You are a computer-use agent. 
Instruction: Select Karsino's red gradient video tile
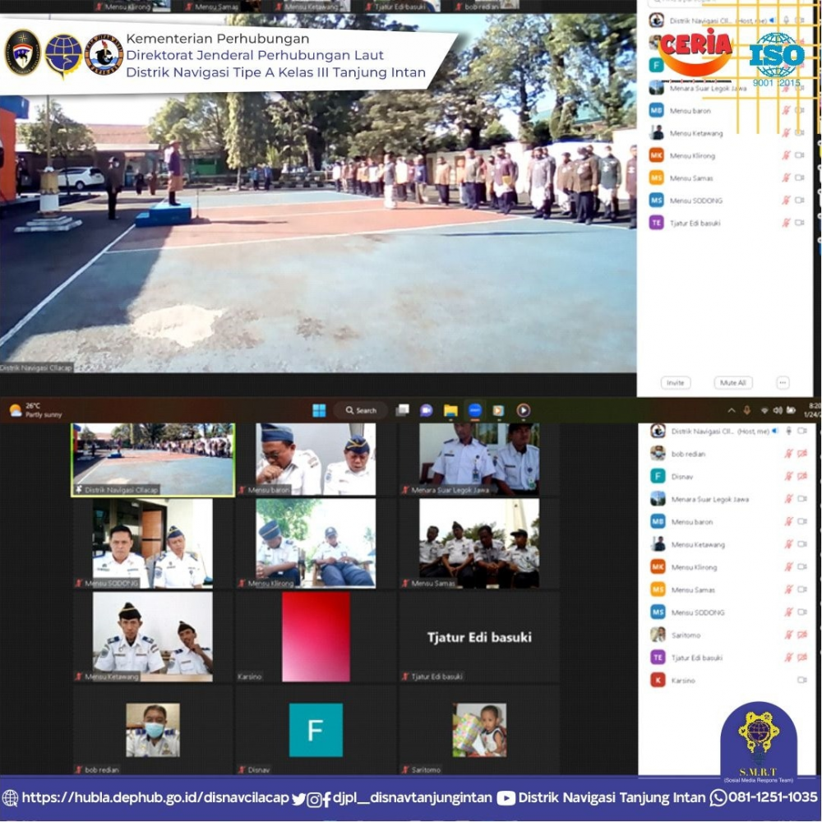tap(316, 637)
